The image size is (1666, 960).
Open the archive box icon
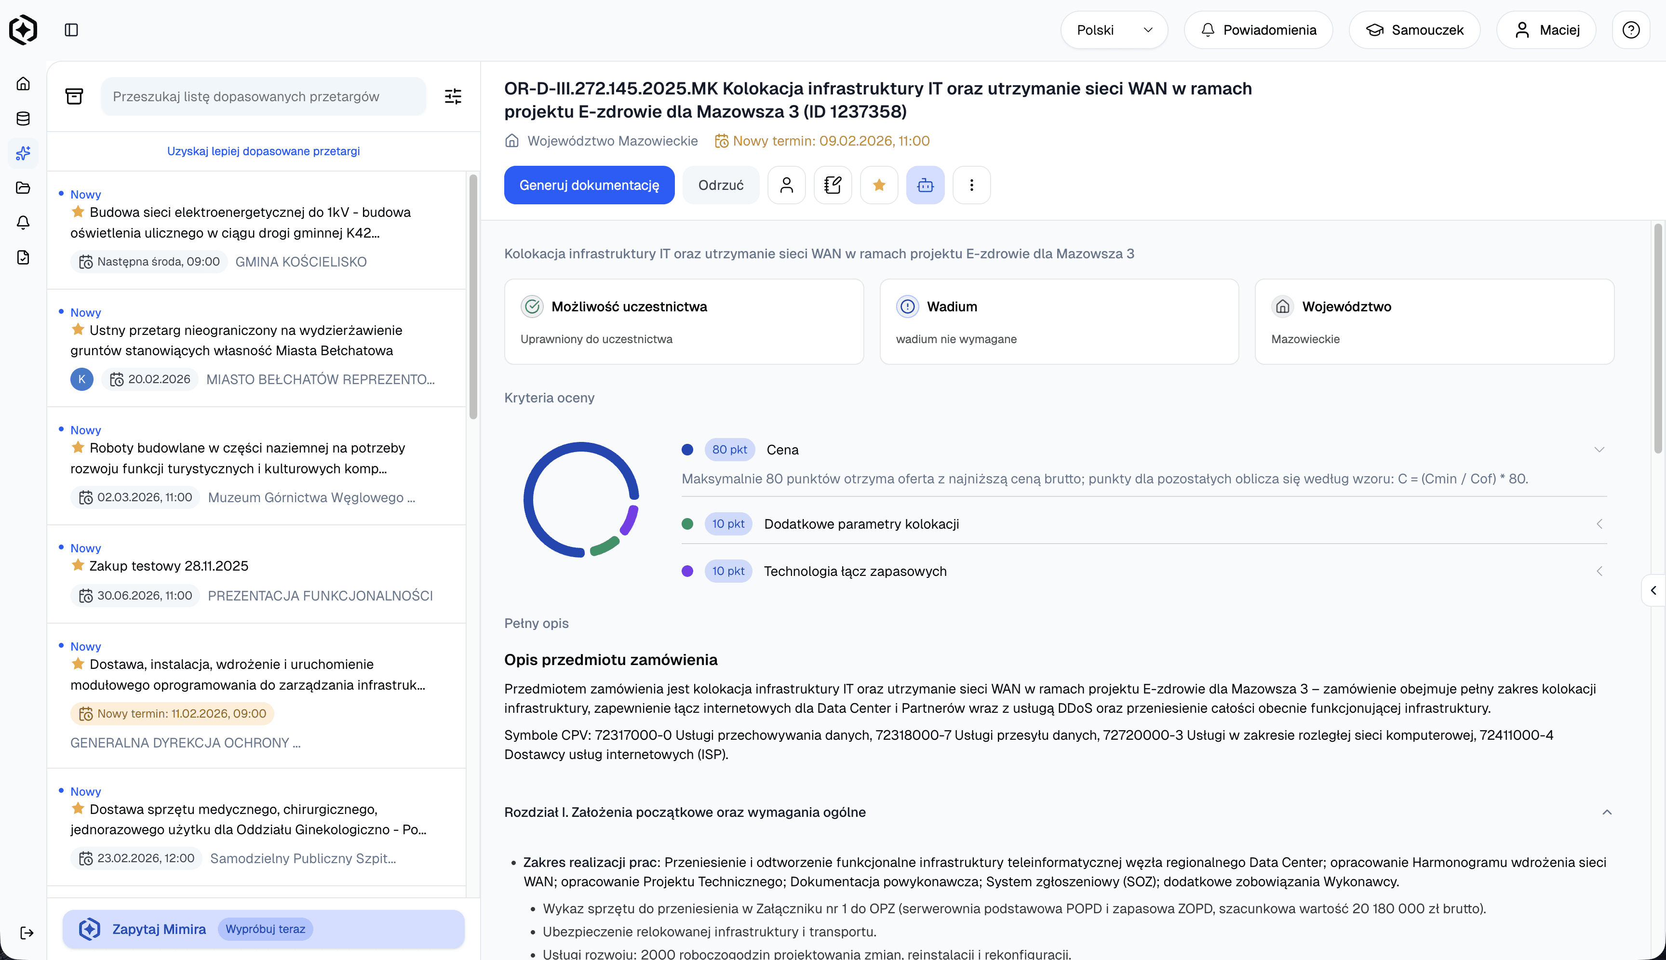(75, 96)
